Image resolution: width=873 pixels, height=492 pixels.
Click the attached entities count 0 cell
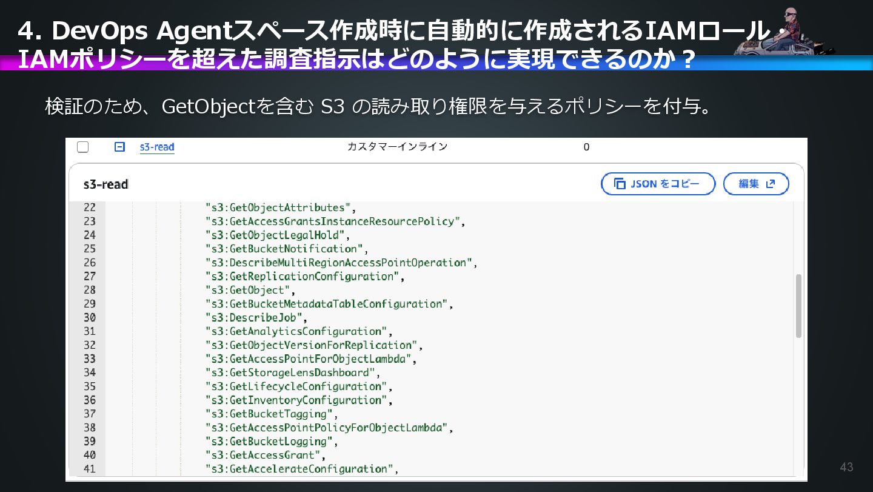click(x=586, y=147)
